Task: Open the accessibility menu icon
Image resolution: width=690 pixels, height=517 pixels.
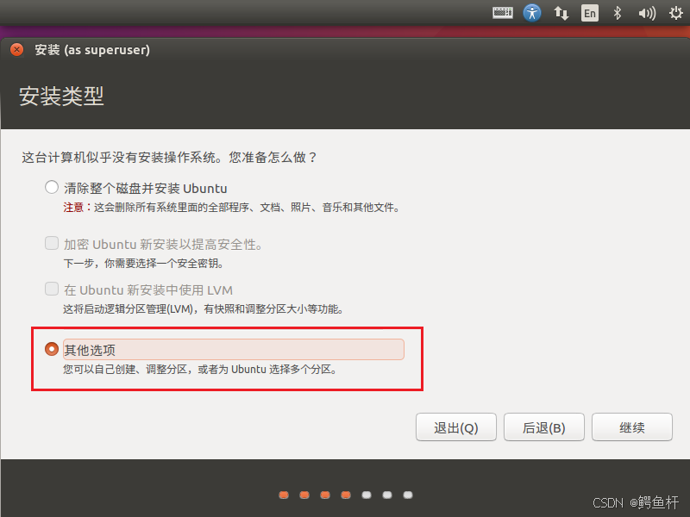Action: click(x=532, y=13)
